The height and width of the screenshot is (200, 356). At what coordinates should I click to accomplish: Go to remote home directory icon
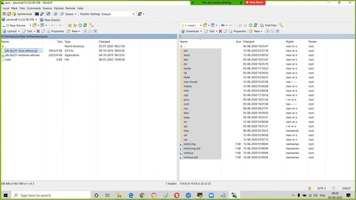pos(250,26)
